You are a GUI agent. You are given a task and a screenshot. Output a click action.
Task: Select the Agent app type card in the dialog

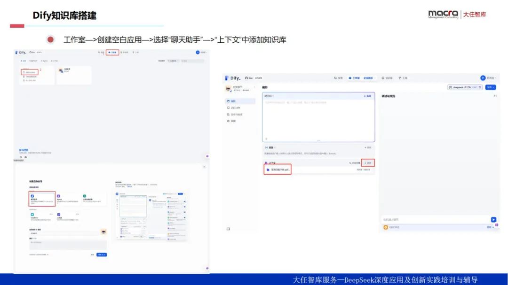coord(68,199)
